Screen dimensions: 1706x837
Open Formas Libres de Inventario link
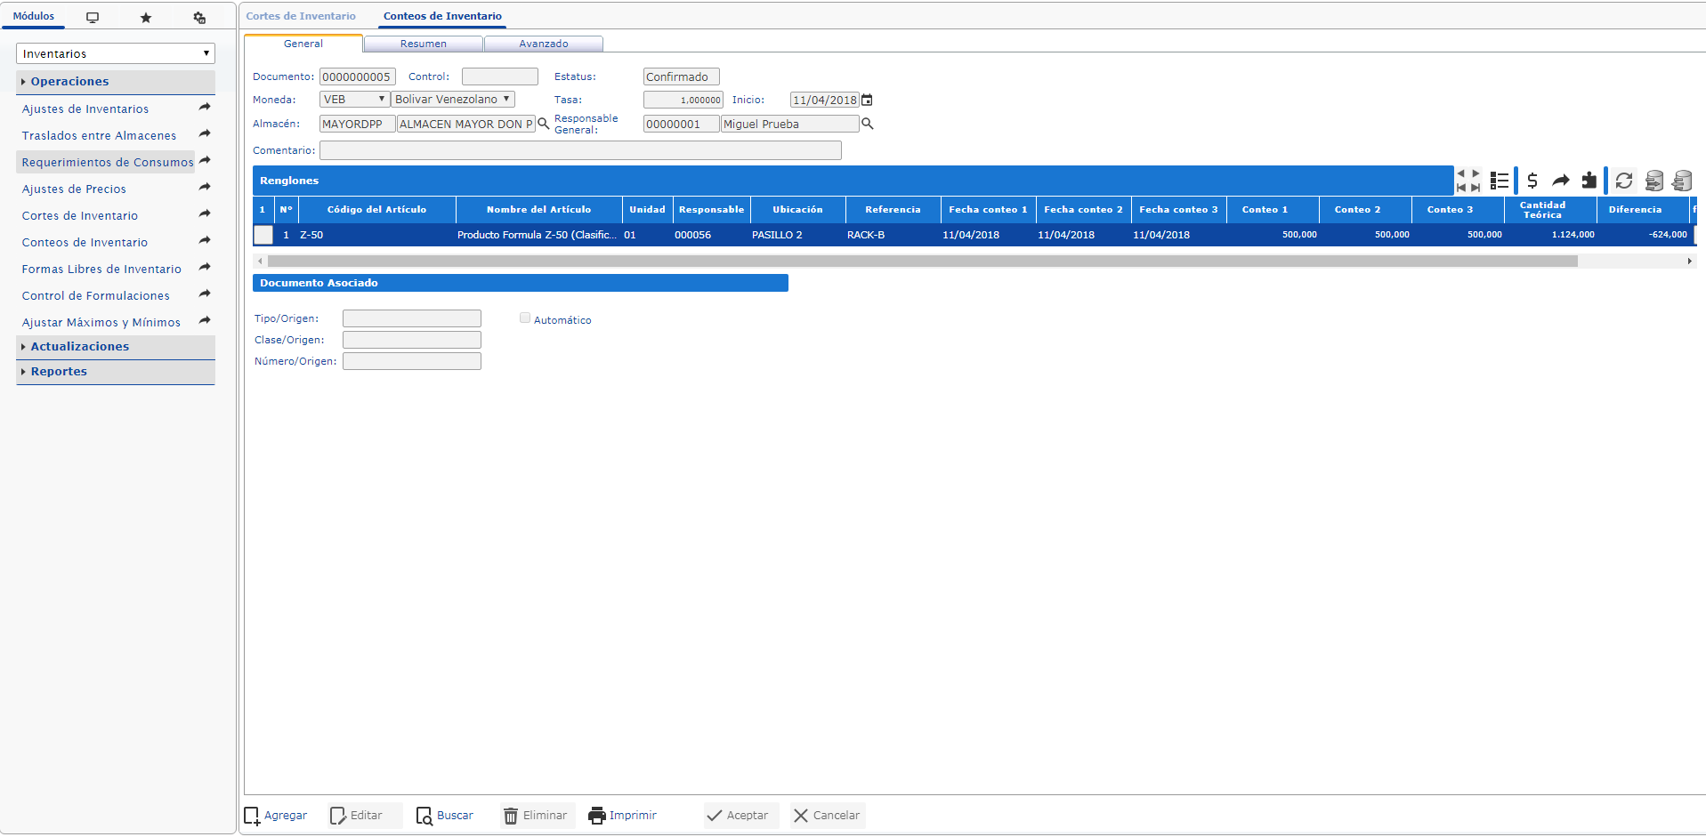coord(101,269)
